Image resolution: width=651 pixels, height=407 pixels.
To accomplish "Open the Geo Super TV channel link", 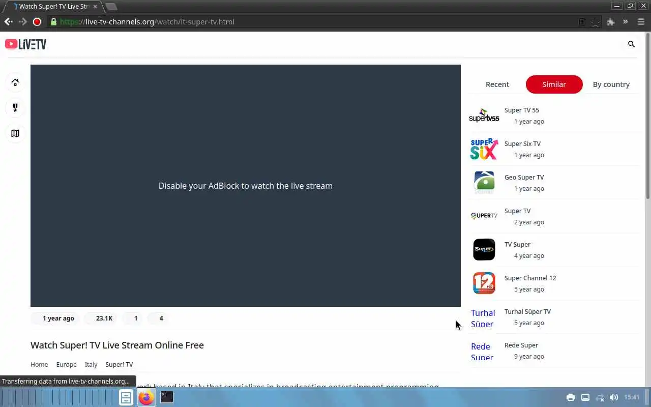I will pyautogui.click(x=524, y=177).
